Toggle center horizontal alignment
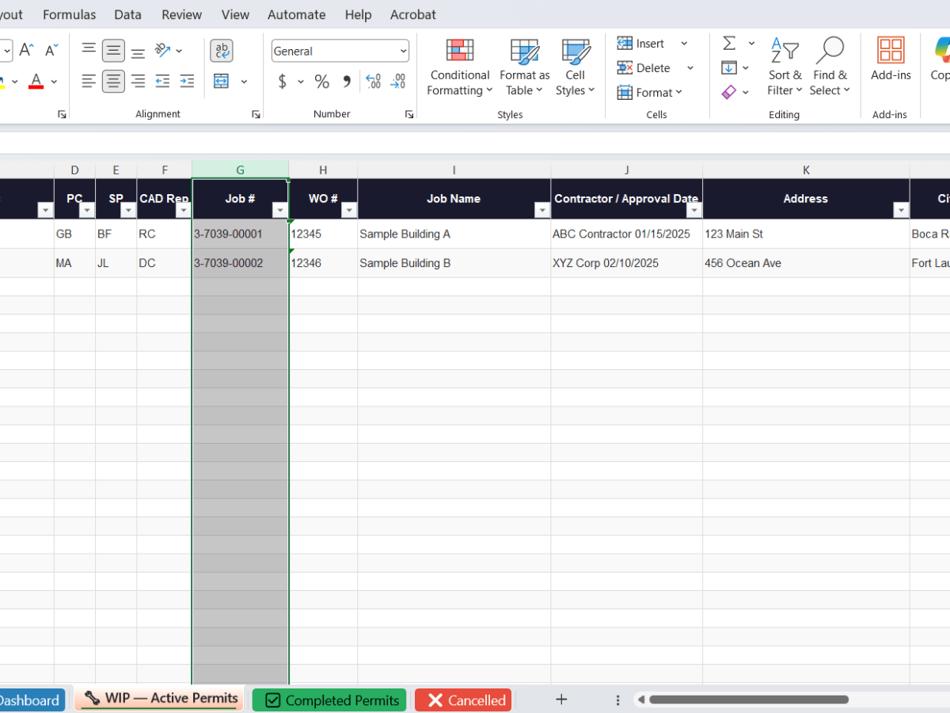This screenshot has height=713, width=950. click(113, 81)
